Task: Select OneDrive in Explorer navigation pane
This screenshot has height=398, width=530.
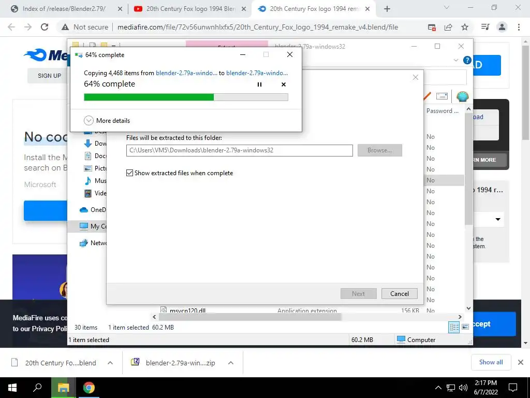Action: (x=93, y=210)
